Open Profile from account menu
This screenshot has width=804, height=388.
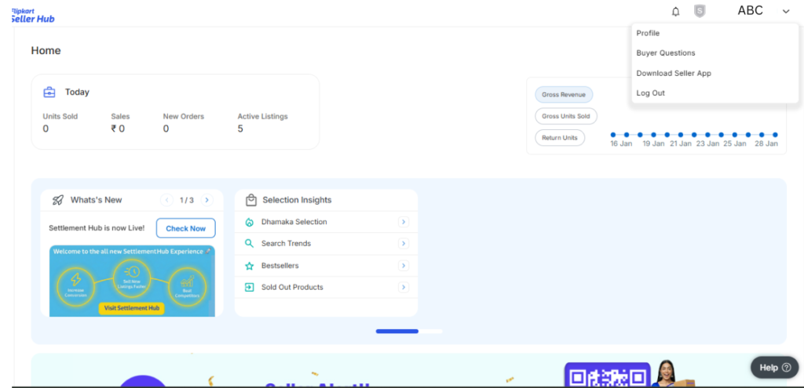pos(648,33)
